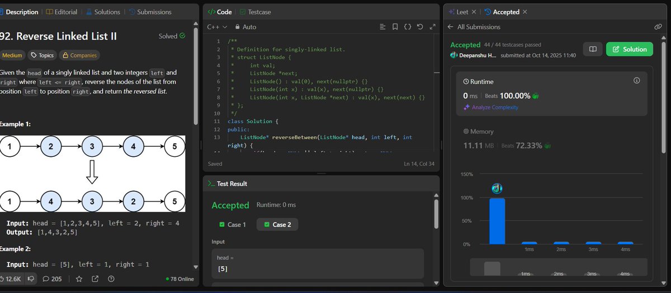Click the head input field showing [5]
This screenshot has height=293, width=671.
coord(318,263)
